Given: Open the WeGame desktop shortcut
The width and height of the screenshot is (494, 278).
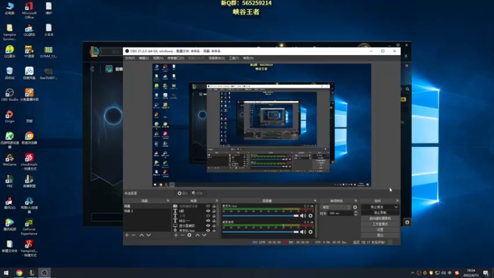Looking at the screenshot, I should point(9,160).
